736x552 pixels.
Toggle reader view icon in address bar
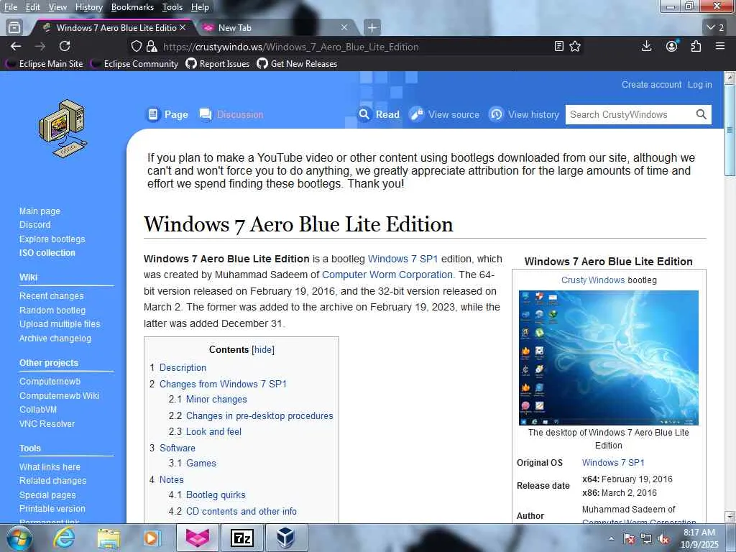coord(558,47)
